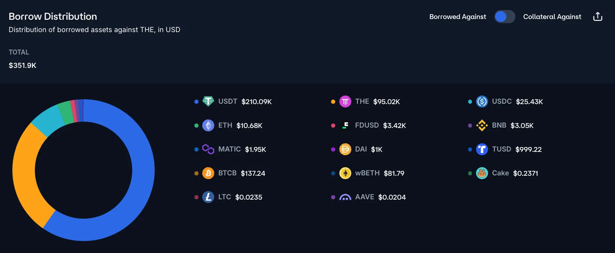The width and height of the screenshot is (615, 253).
Task: Click the export share icon
Action: 598,16
